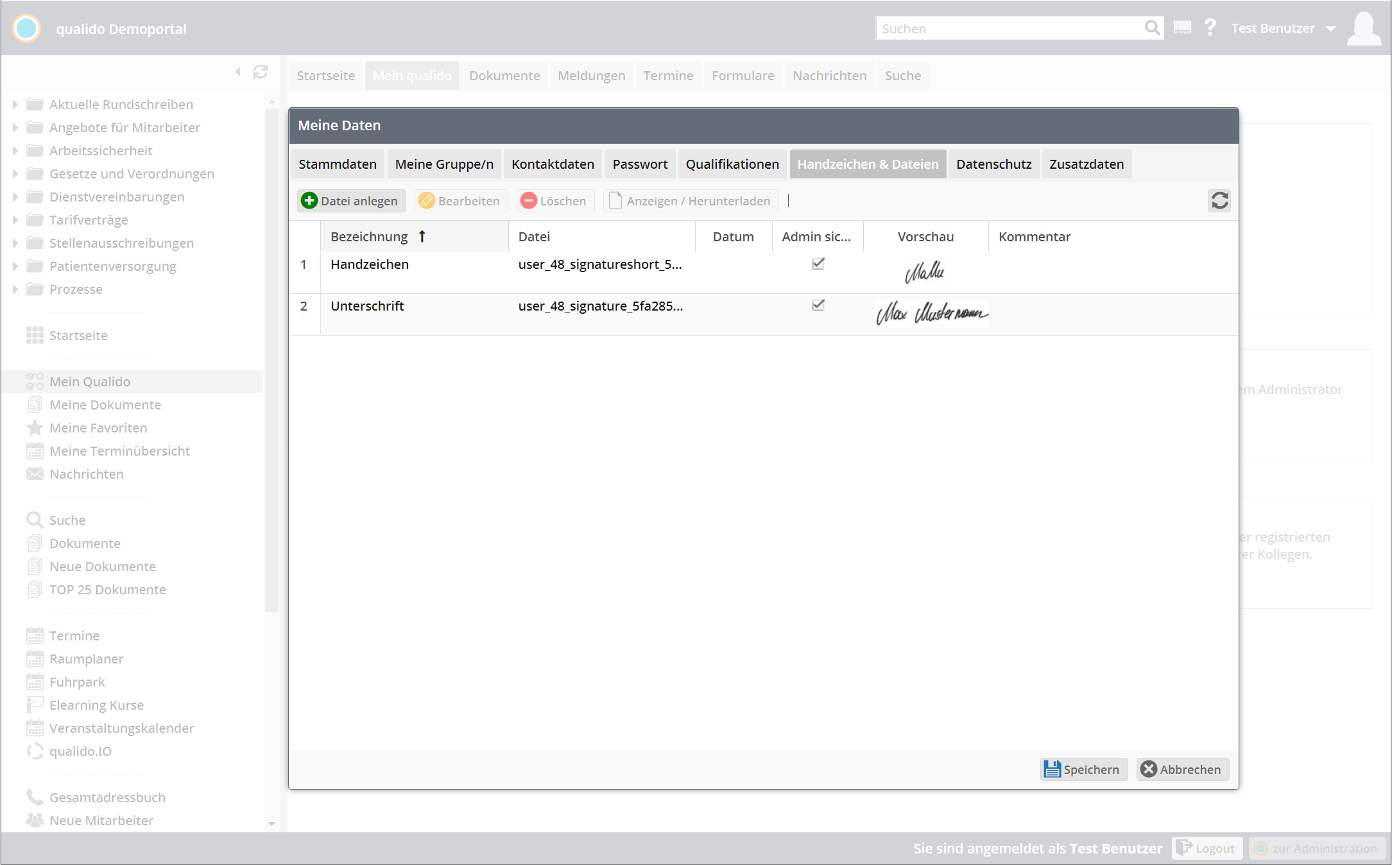Open help via the question mark icon
The width and height of the screenshot is (1392, 865).
click(x=1210, y=28)
